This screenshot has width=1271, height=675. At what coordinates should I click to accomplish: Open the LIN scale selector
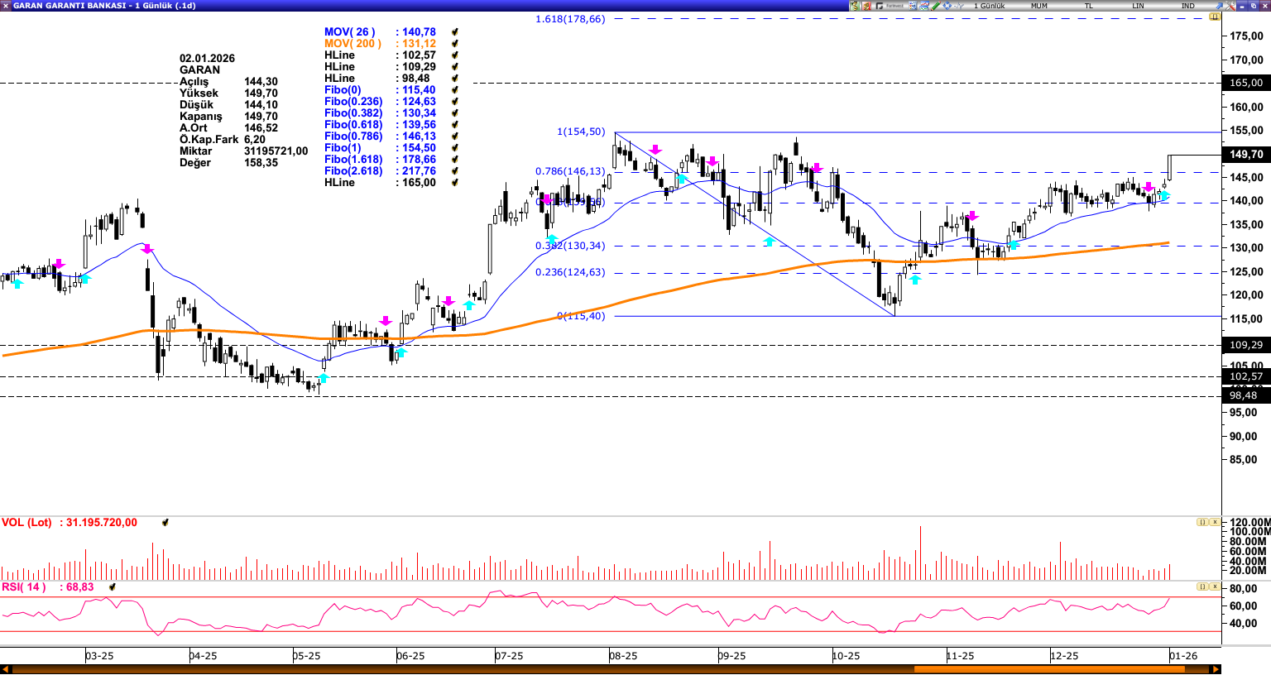click(1139, 6)
